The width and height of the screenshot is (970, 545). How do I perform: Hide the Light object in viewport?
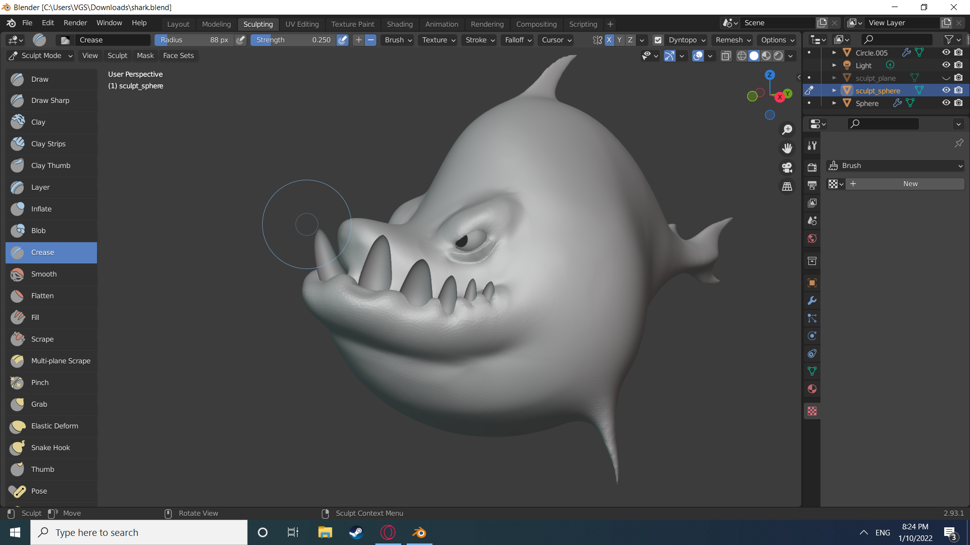point(946,65)
